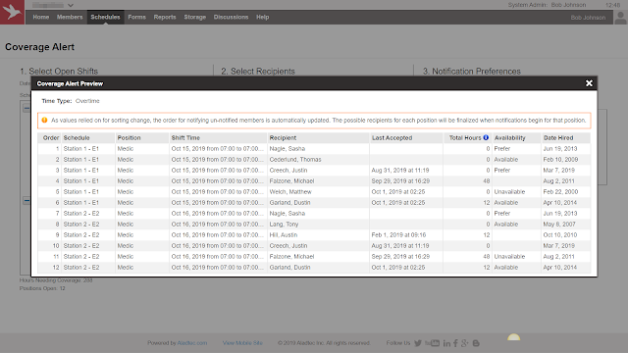Click date hired May 8, 2007

pos(559,225)
